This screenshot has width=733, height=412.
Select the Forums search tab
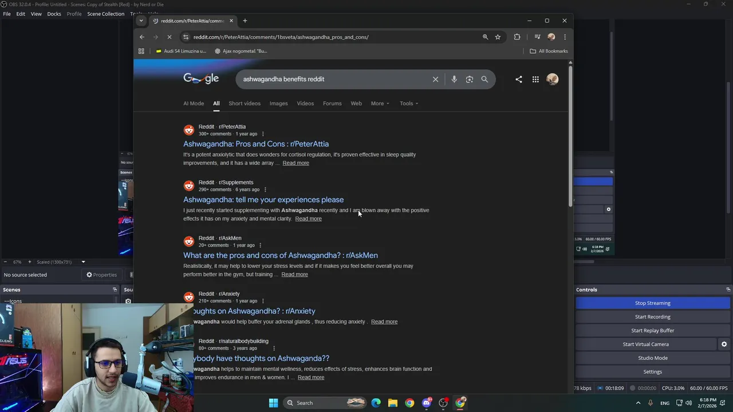[332, 104]
